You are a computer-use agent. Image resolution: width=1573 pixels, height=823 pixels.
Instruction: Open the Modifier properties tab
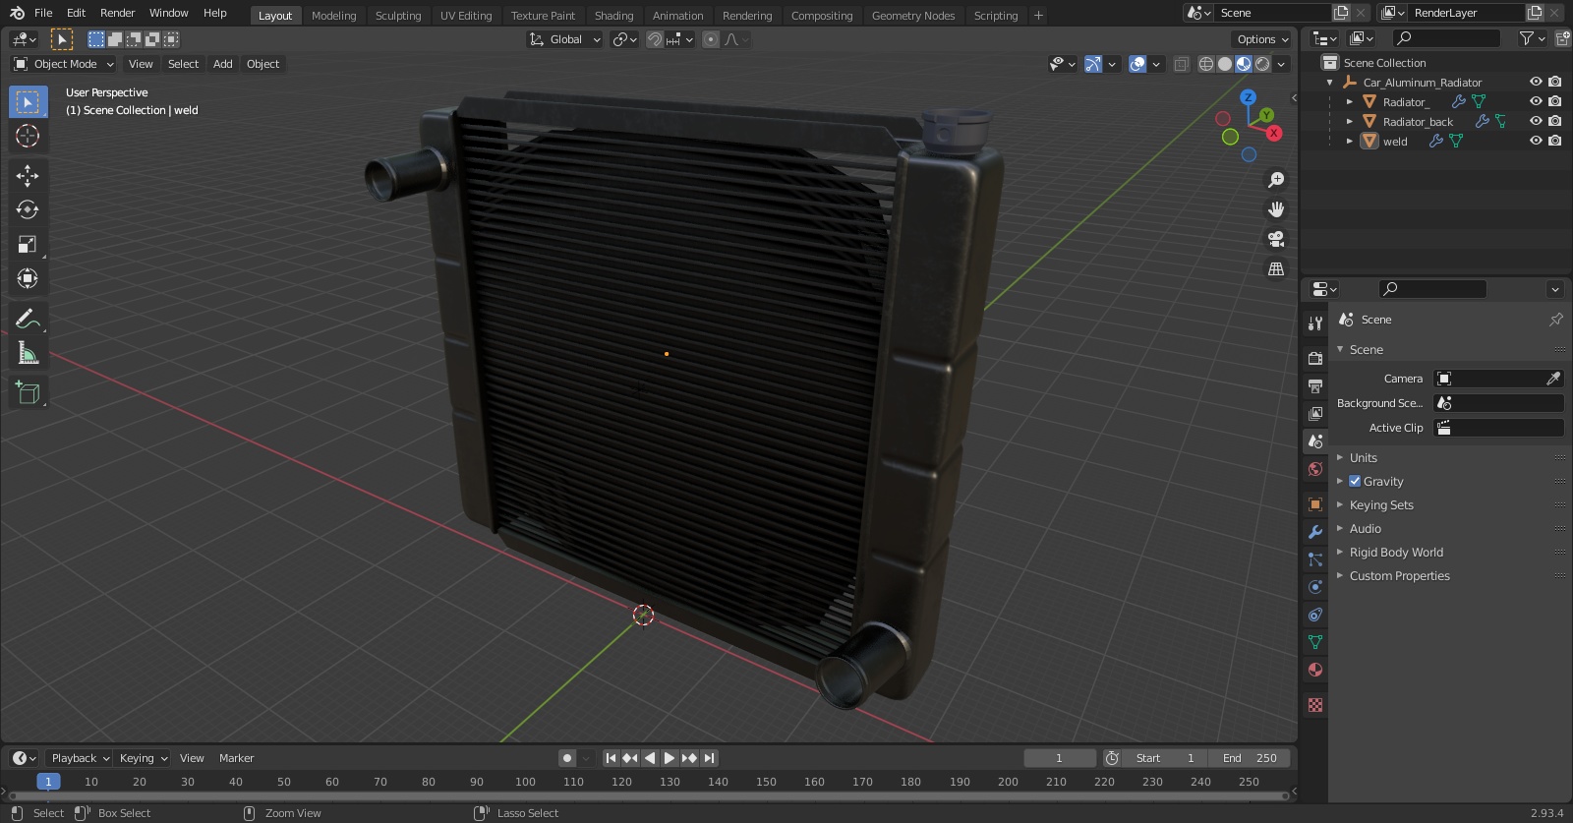tap(1315, 532)
